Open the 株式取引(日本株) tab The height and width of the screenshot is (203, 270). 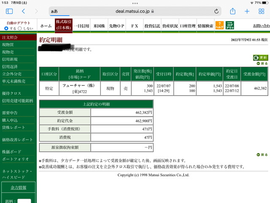click(64, 25)
